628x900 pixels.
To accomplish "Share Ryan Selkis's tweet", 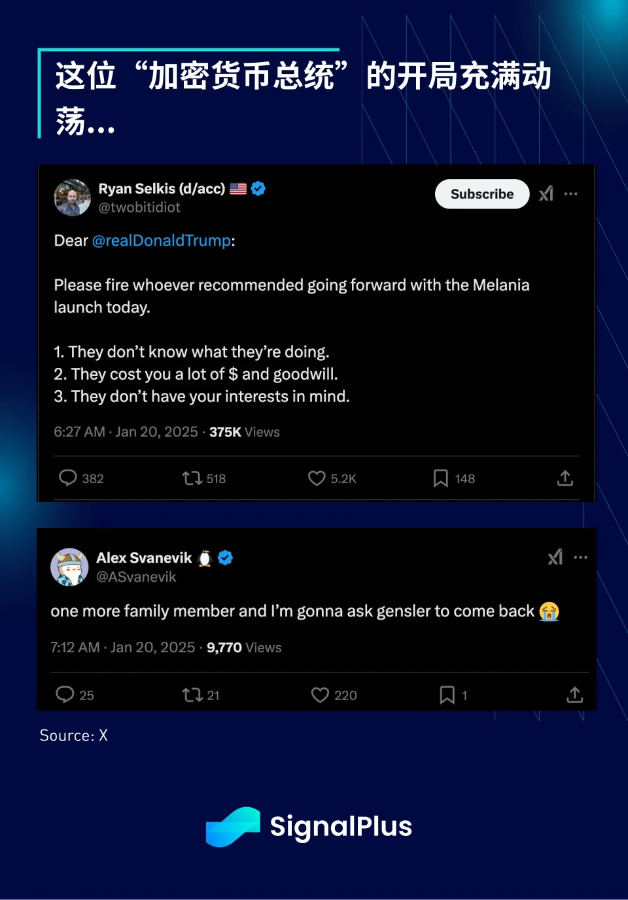I will click(565, 478).
